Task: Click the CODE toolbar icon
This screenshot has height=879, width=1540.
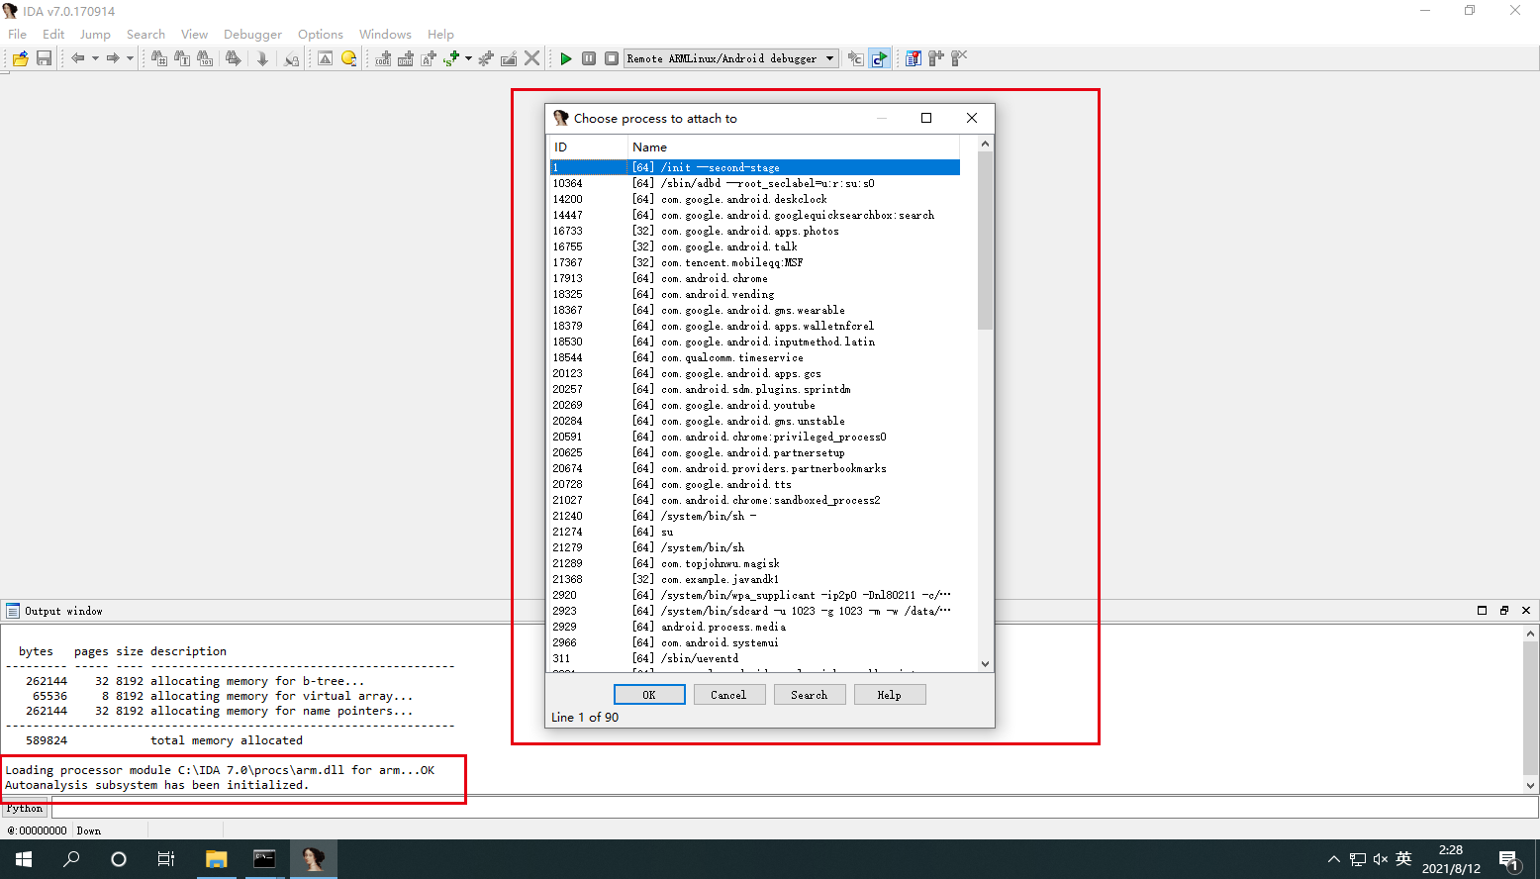Action: (383, 58)
